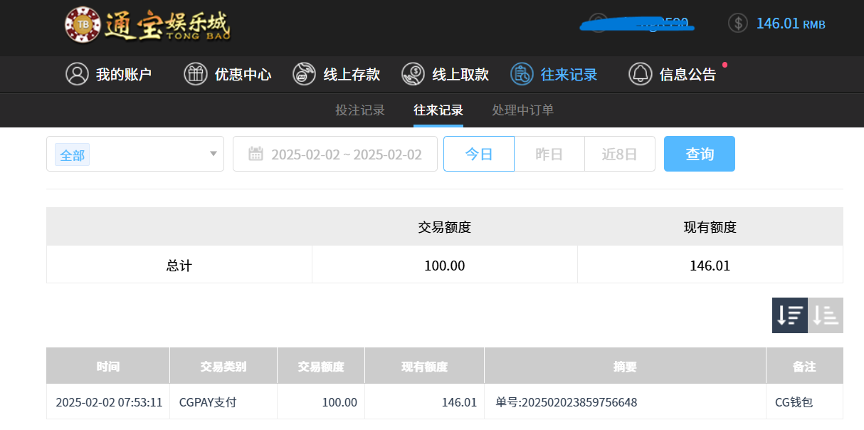Select the 昨日 date filter

(549, 154)
